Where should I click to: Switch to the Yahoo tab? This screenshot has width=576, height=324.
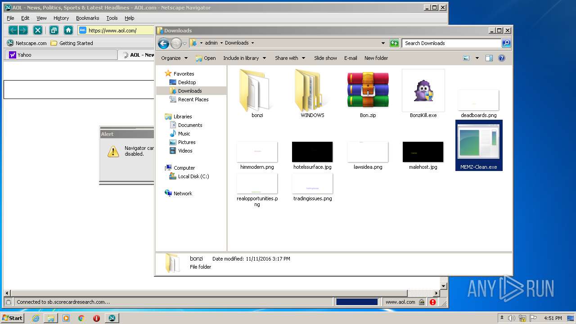point(61,55)
